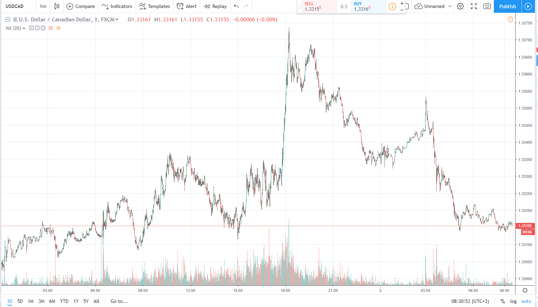Redo the last chart action
The height and width of the screenshot is (307, 538).
pyautogui.click(x=246, y=6)
